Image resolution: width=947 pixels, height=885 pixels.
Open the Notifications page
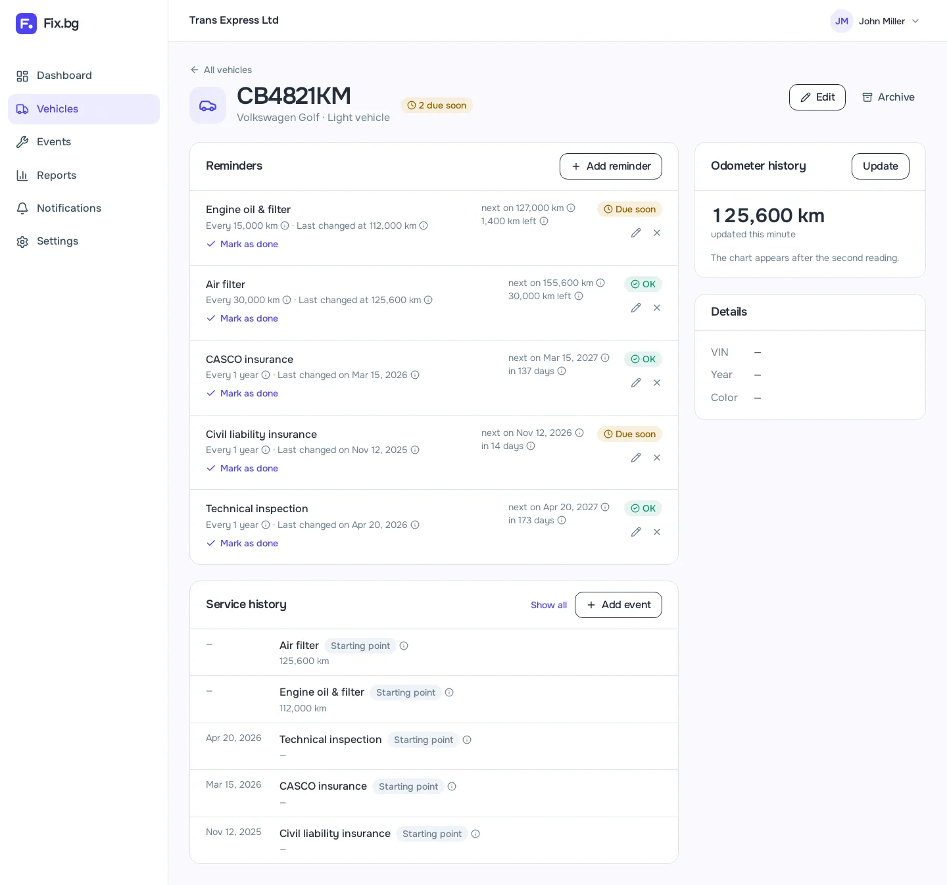84,208
